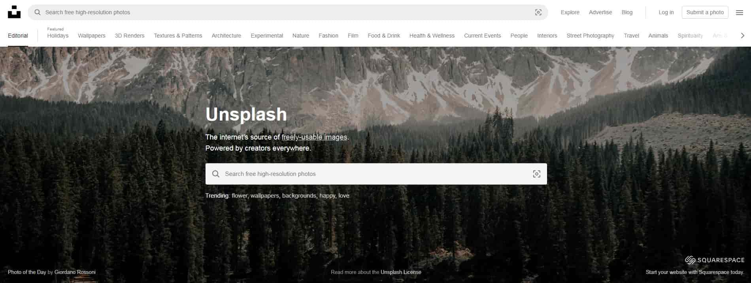Click the Unsplash logo icon

[x=14, y=12]
